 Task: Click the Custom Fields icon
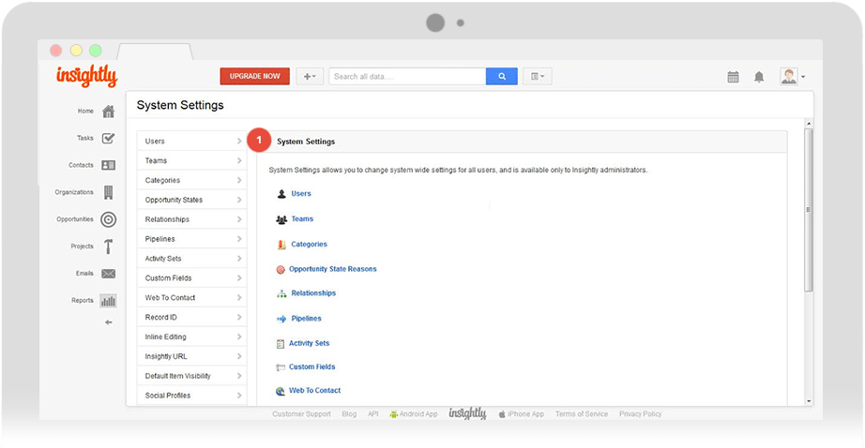281,367
